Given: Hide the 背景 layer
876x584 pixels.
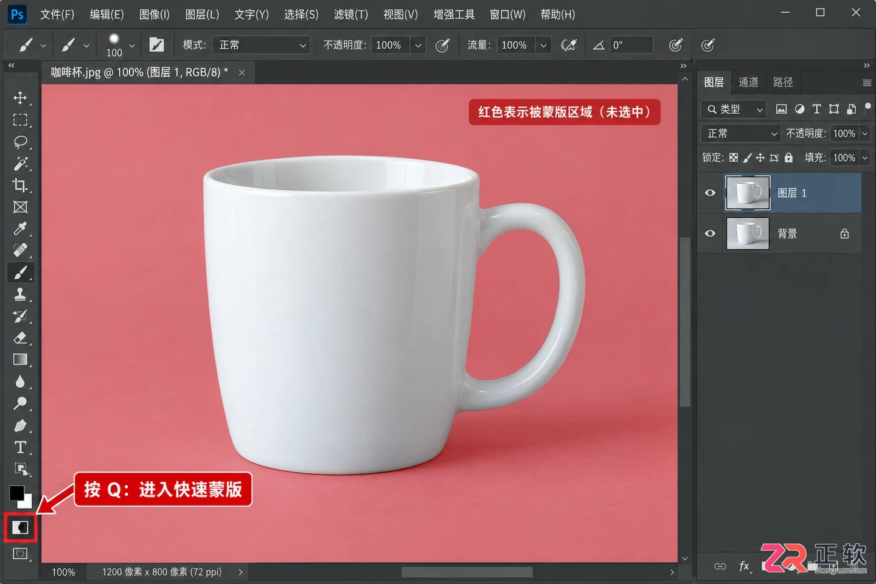Looking at the screenshot, I should 710,234.
